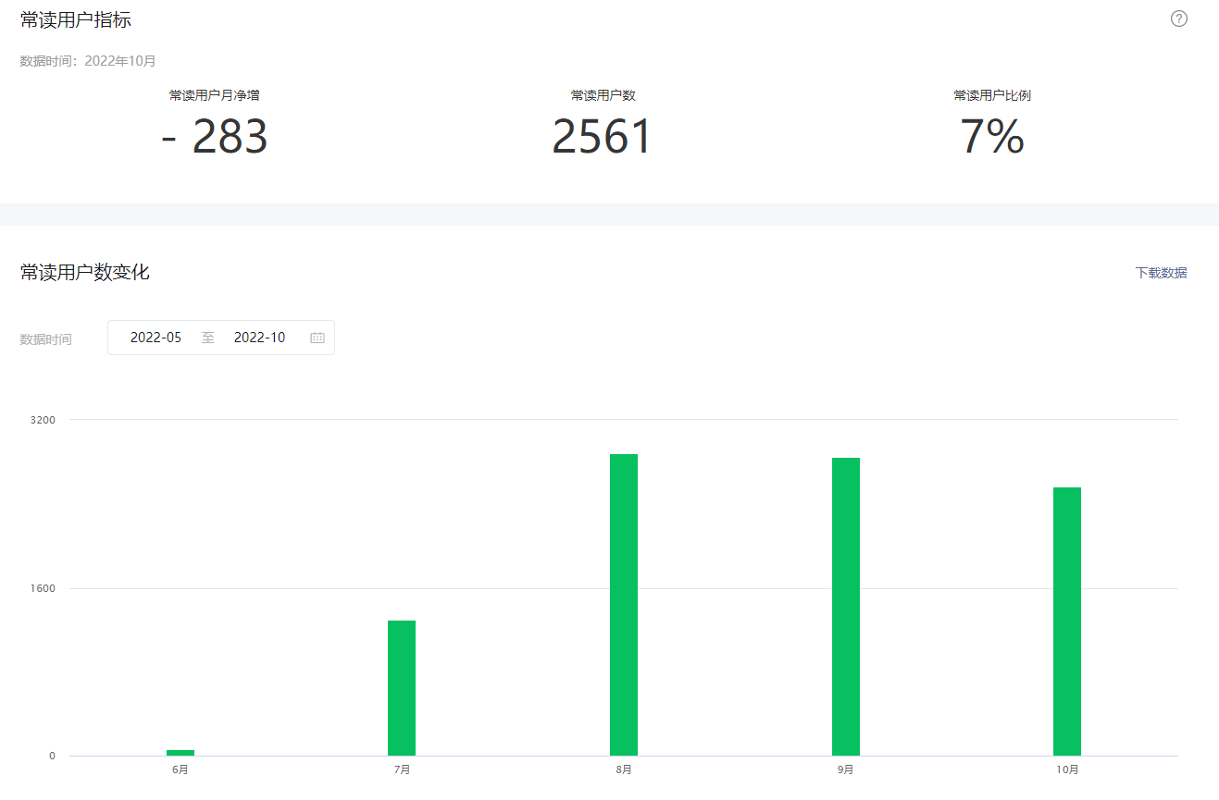
Task: Click the calendar icon in date range
Action: point(317,338)
